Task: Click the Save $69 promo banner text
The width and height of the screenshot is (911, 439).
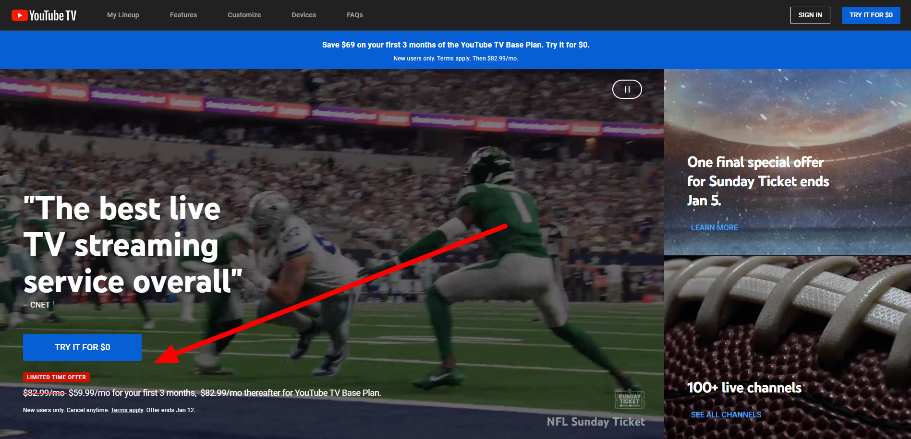Action: point(456,45)
